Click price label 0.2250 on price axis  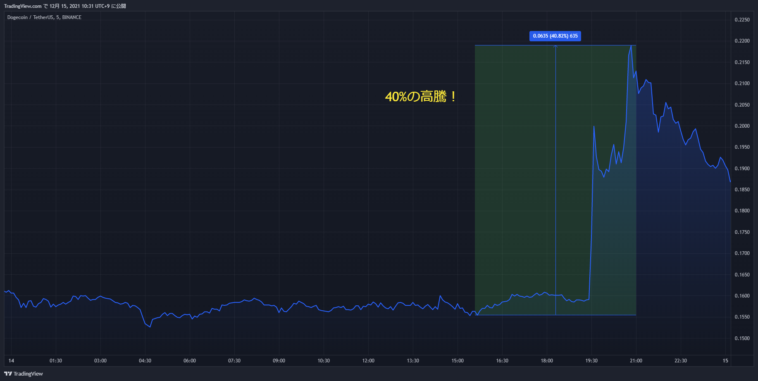click(742, 20)
